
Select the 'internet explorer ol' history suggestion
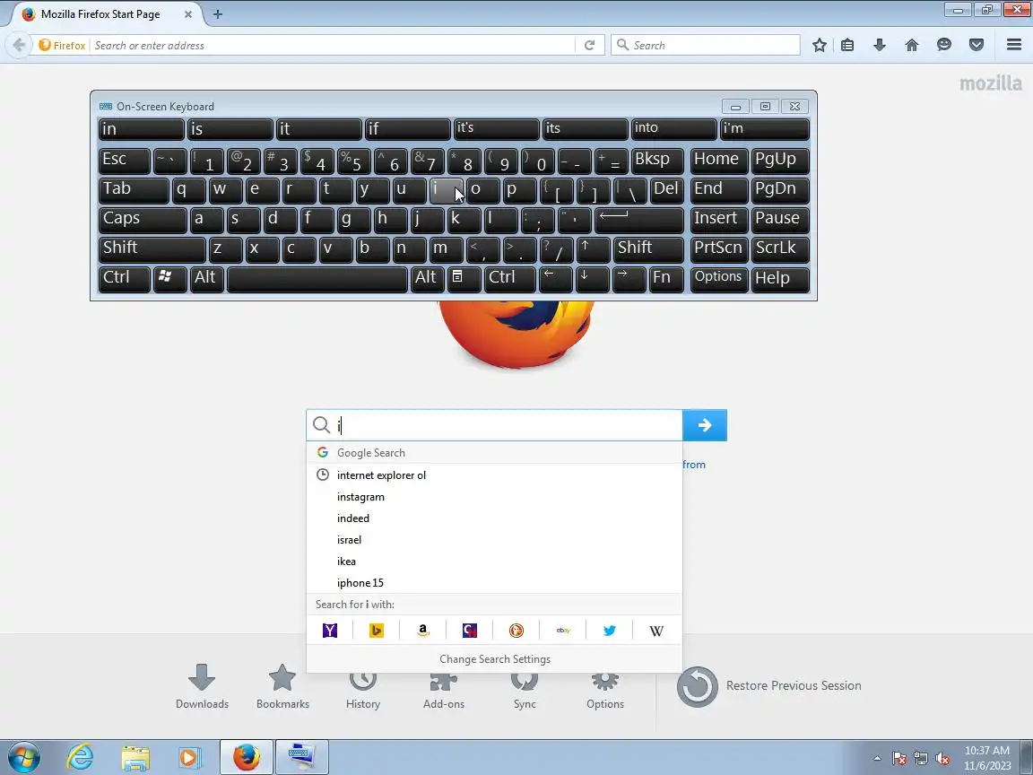(494, 475)
